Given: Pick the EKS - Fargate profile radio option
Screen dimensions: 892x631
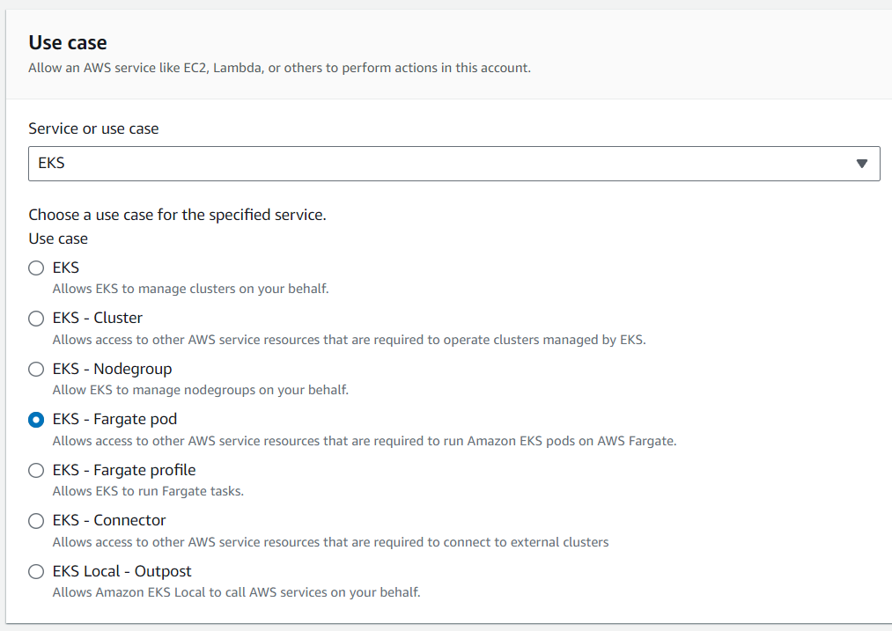Looking at the screenshot, I should tap(36, 470).
